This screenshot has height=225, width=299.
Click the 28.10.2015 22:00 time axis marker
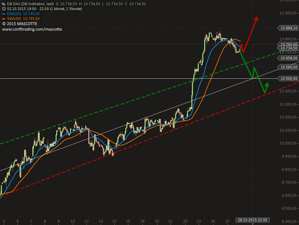click(x=253, y=220)
